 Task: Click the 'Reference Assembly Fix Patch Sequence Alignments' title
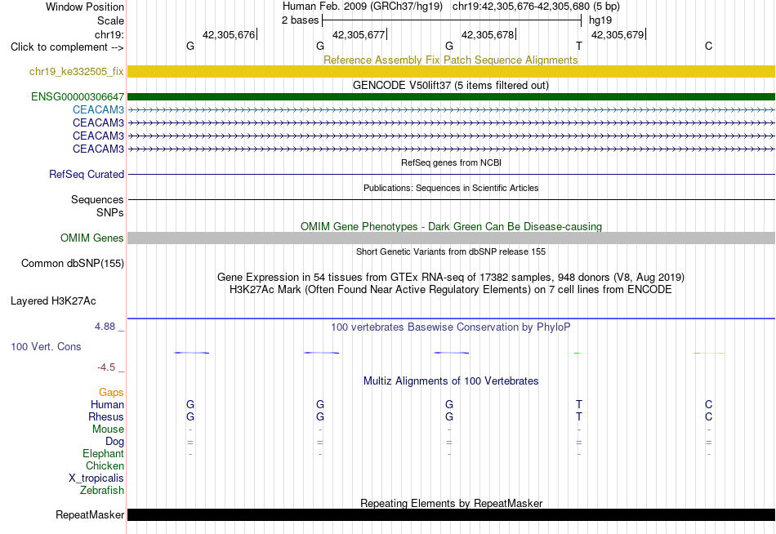pos(450,60)
